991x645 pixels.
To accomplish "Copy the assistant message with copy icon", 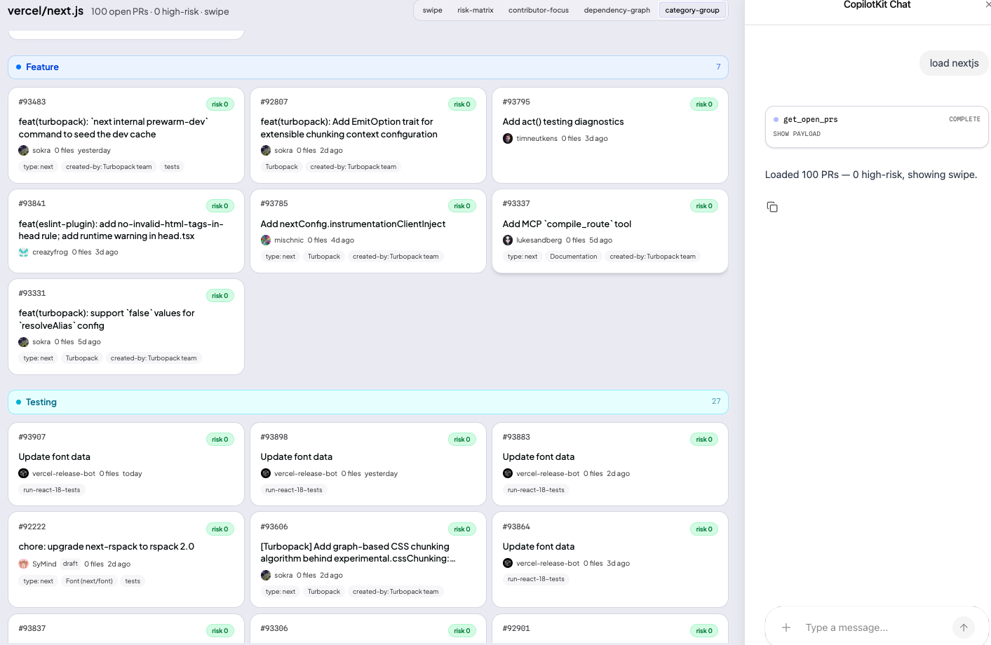I will [772, 207].
